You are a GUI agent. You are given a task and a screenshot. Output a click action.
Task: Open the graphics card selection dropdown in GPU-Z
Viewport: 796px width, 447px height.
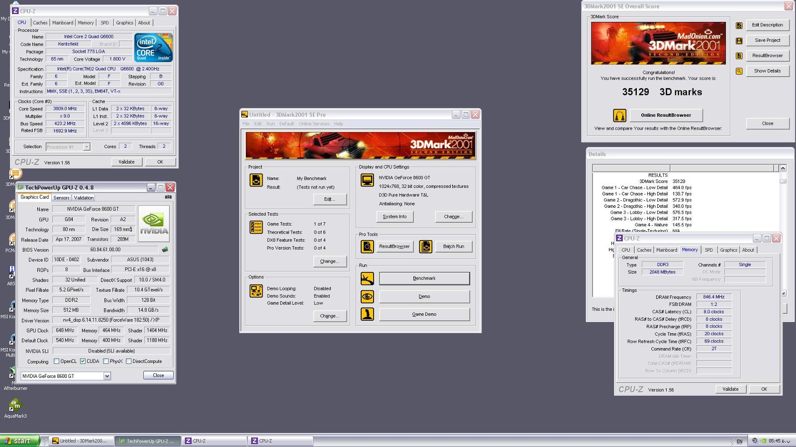tap(107, 376)
